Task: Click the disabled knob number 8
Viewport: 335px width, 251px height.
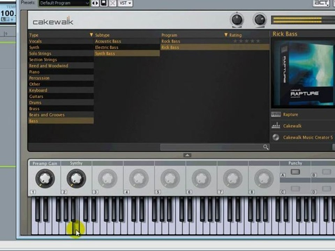Action: click(264, 178)
